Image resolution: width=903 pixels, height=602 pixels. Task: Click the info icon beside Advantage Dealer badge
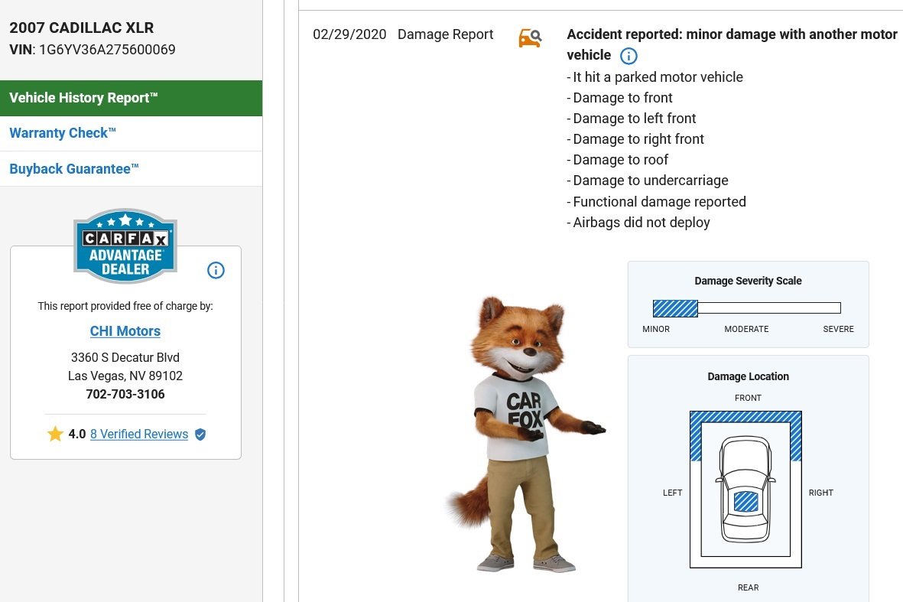coord(216,270)
